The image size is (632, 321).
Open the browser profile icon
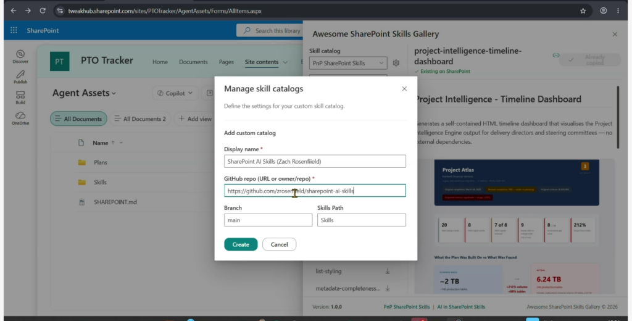604,11
